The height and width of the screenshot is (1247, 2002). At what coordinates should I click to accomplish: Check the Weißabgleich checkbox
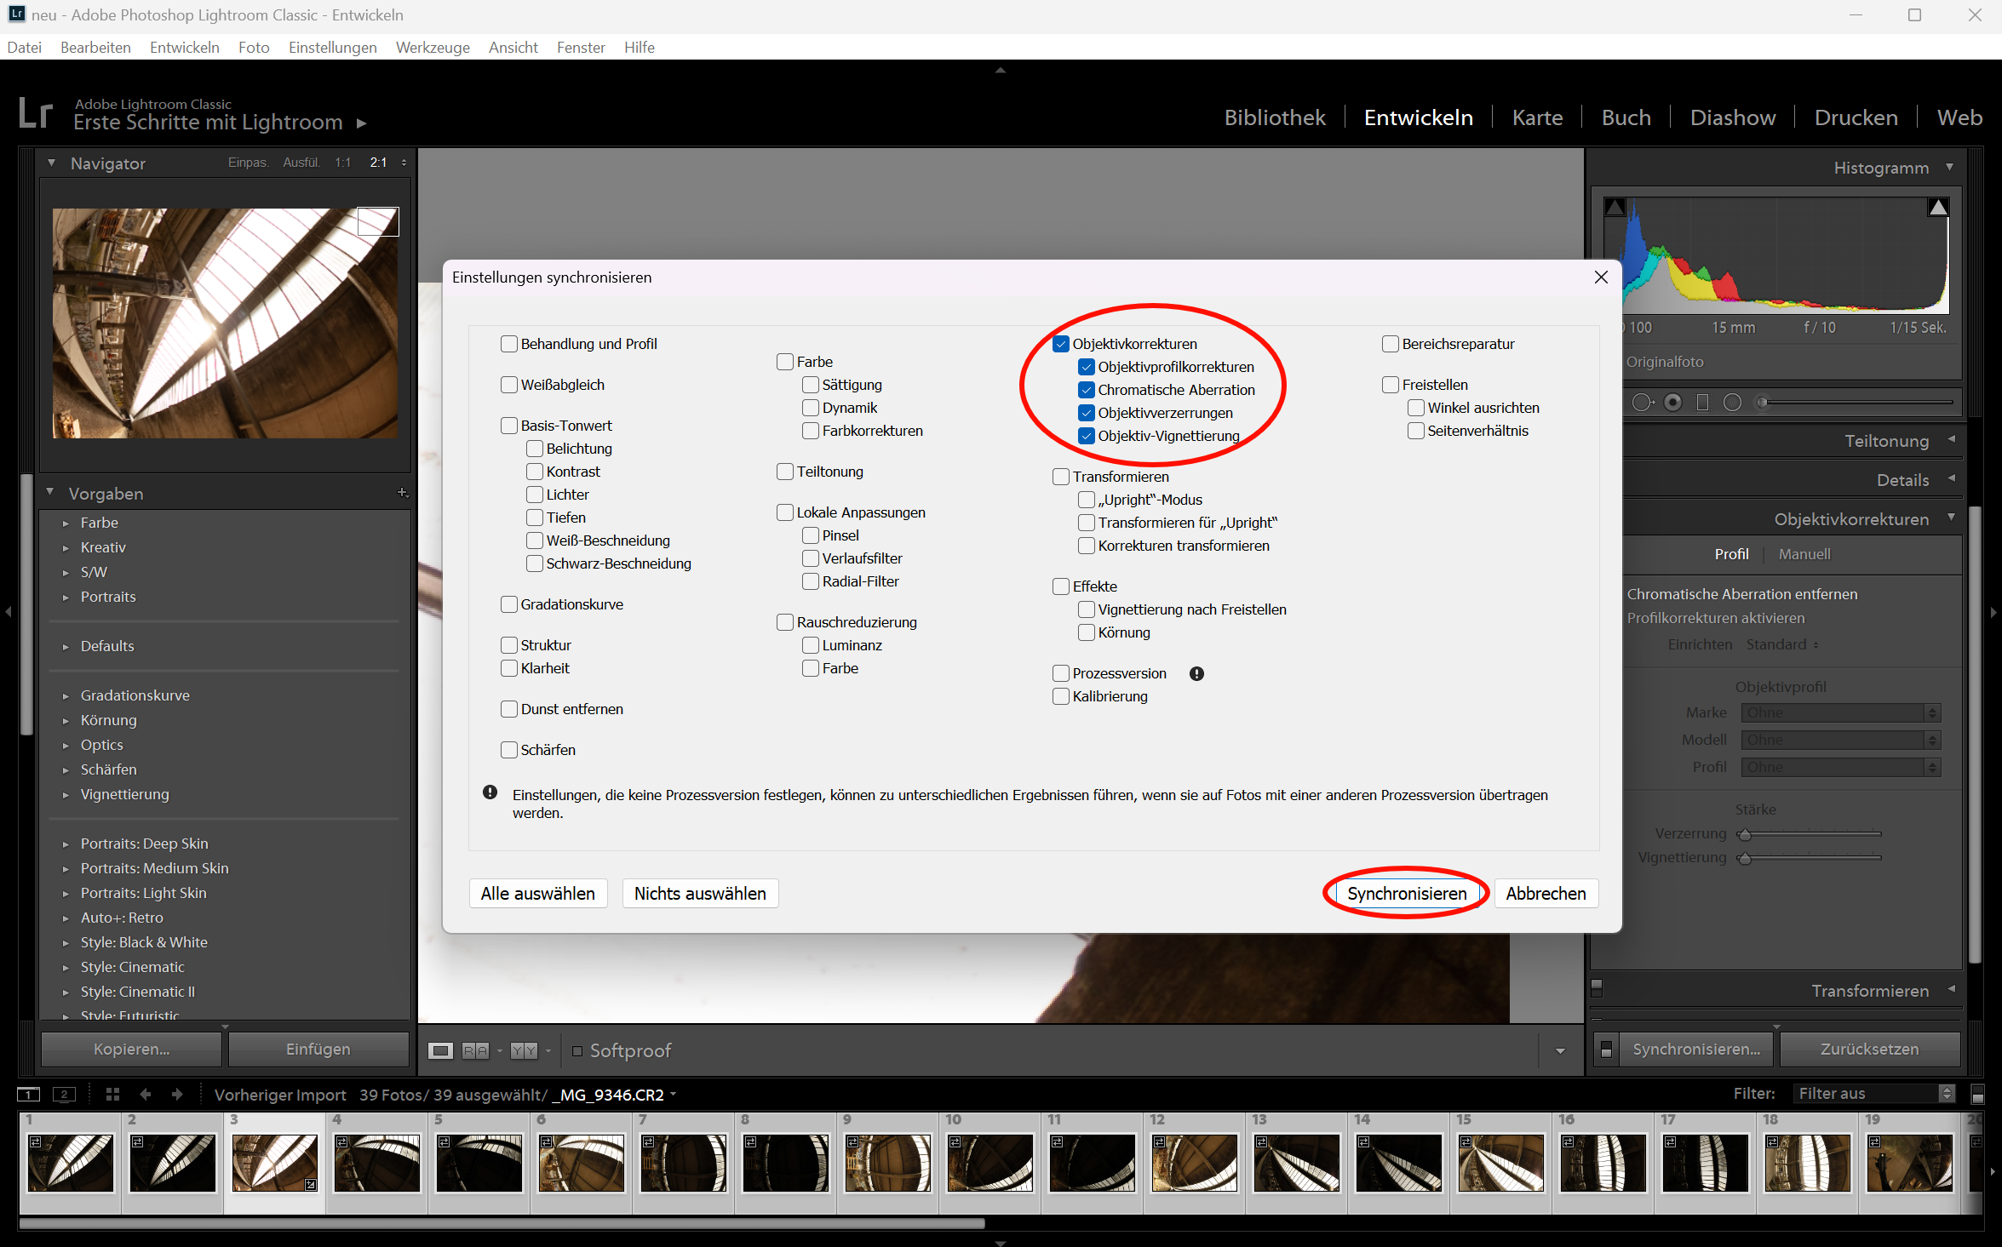(509, 385)
